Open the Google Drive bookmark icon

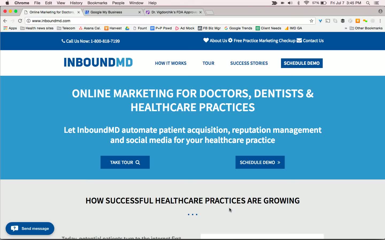tap(127, 28)
